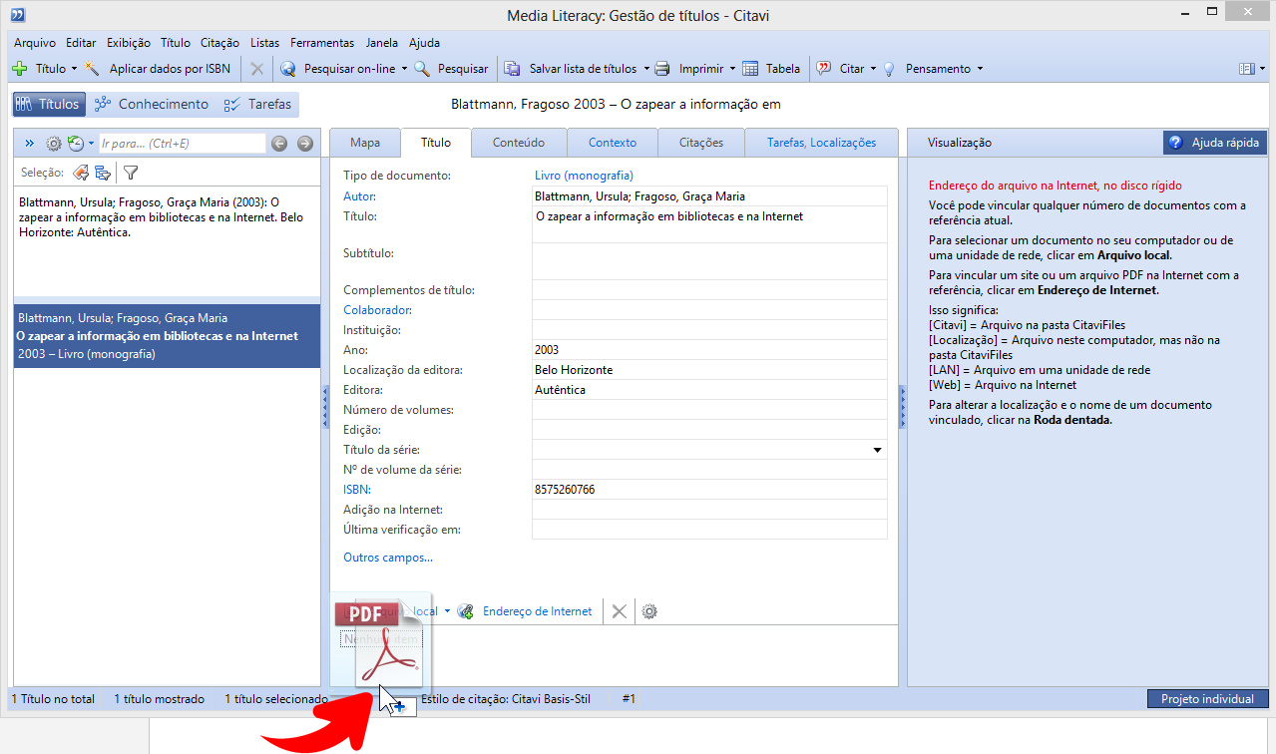Image resolution: width=1276 pixels, height=754 pixels.
Task: Click the second Seleção category icon
Action: pos(102,173)
